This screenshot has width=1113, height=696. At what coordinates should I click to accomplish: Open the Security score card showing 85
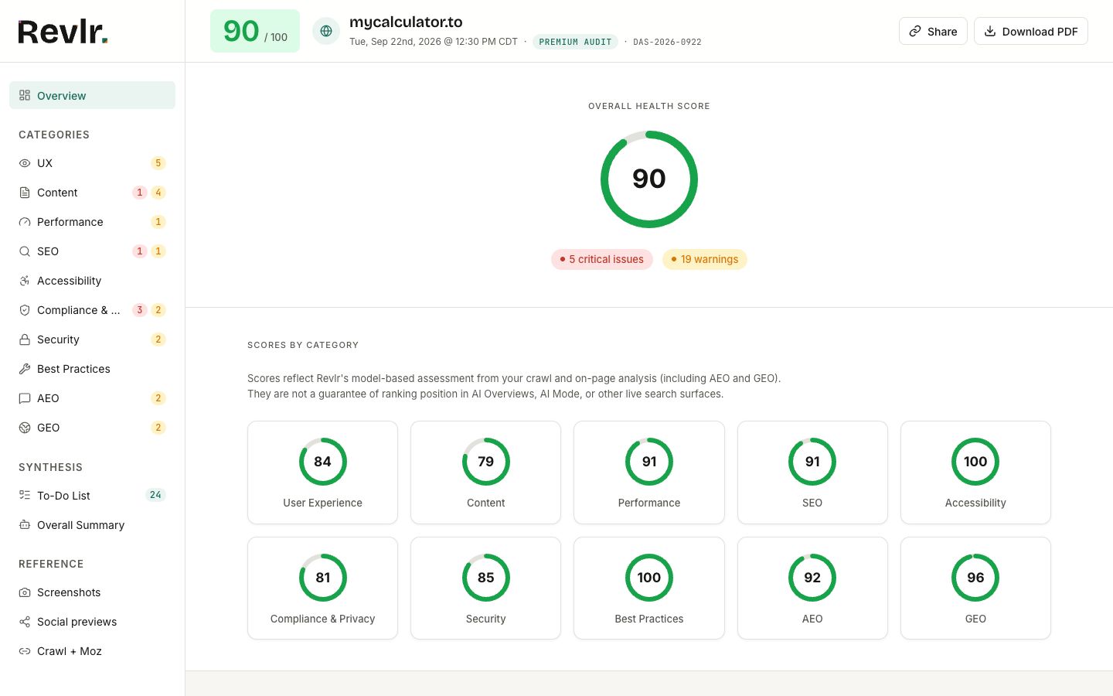tap(485, 589)
